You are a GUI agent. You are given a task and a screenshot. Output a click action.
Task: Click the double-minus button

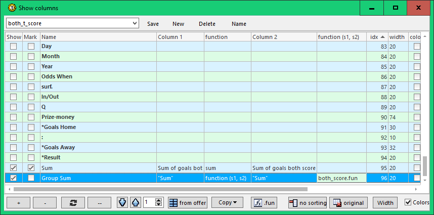[99, 202]
